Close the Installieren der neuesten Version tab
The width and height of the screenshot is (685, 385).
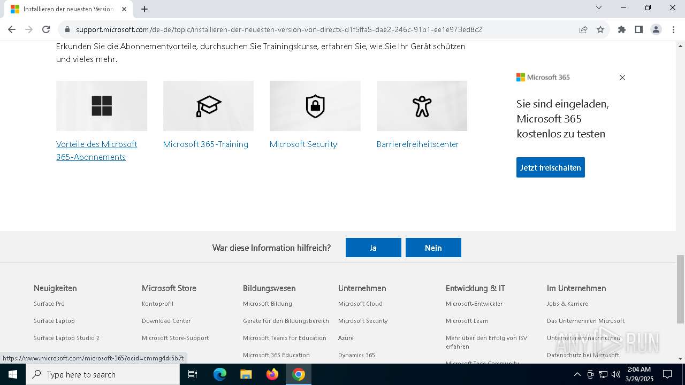point(124,9)
